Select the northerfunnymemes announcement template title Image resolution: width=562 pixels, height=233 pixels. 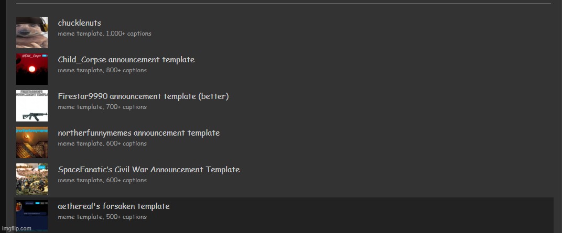(138, 133)
